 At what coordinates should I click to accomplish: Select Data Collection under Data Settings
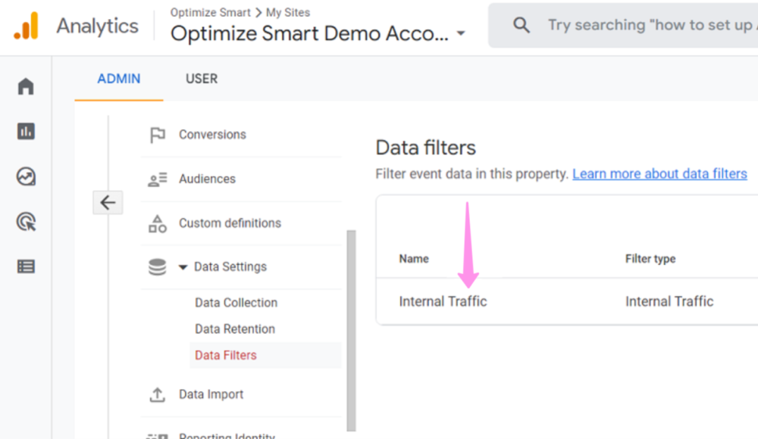236,303
